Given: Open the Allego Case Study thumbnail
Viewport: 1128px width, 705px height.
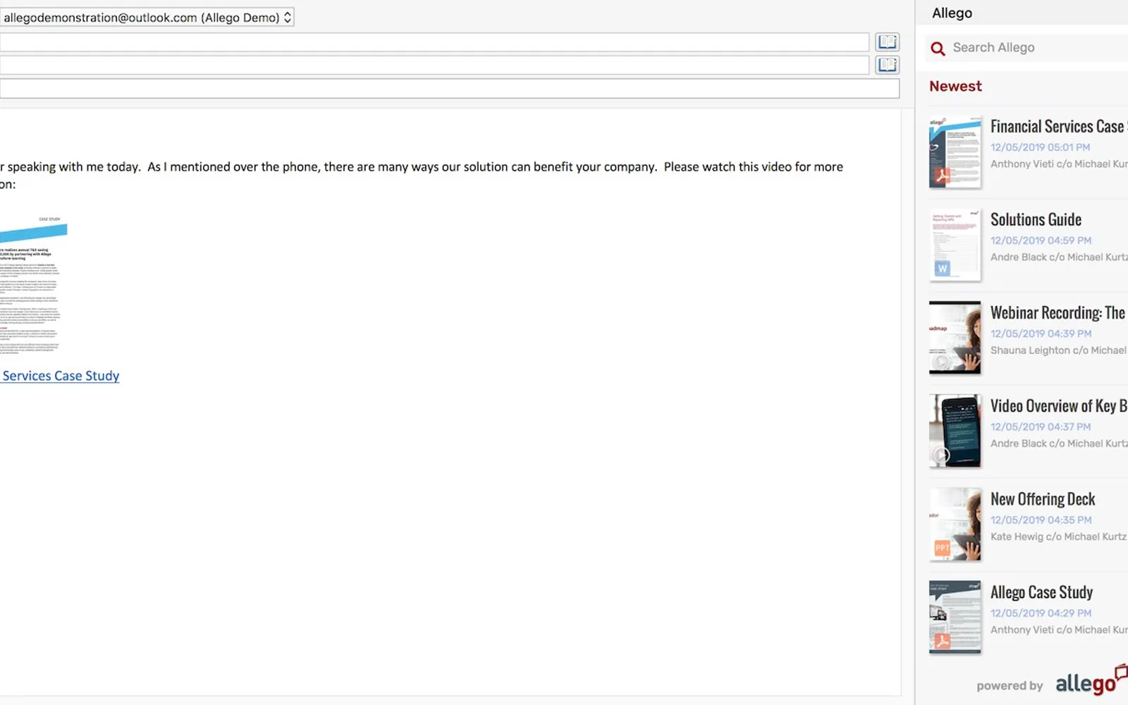Looking at the screenshot, I should (955, 617).
